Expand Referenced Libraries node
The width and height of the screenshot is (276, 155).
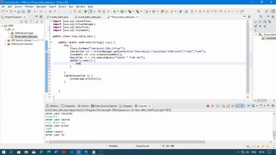pyautogui.click(x=6, y=44)
